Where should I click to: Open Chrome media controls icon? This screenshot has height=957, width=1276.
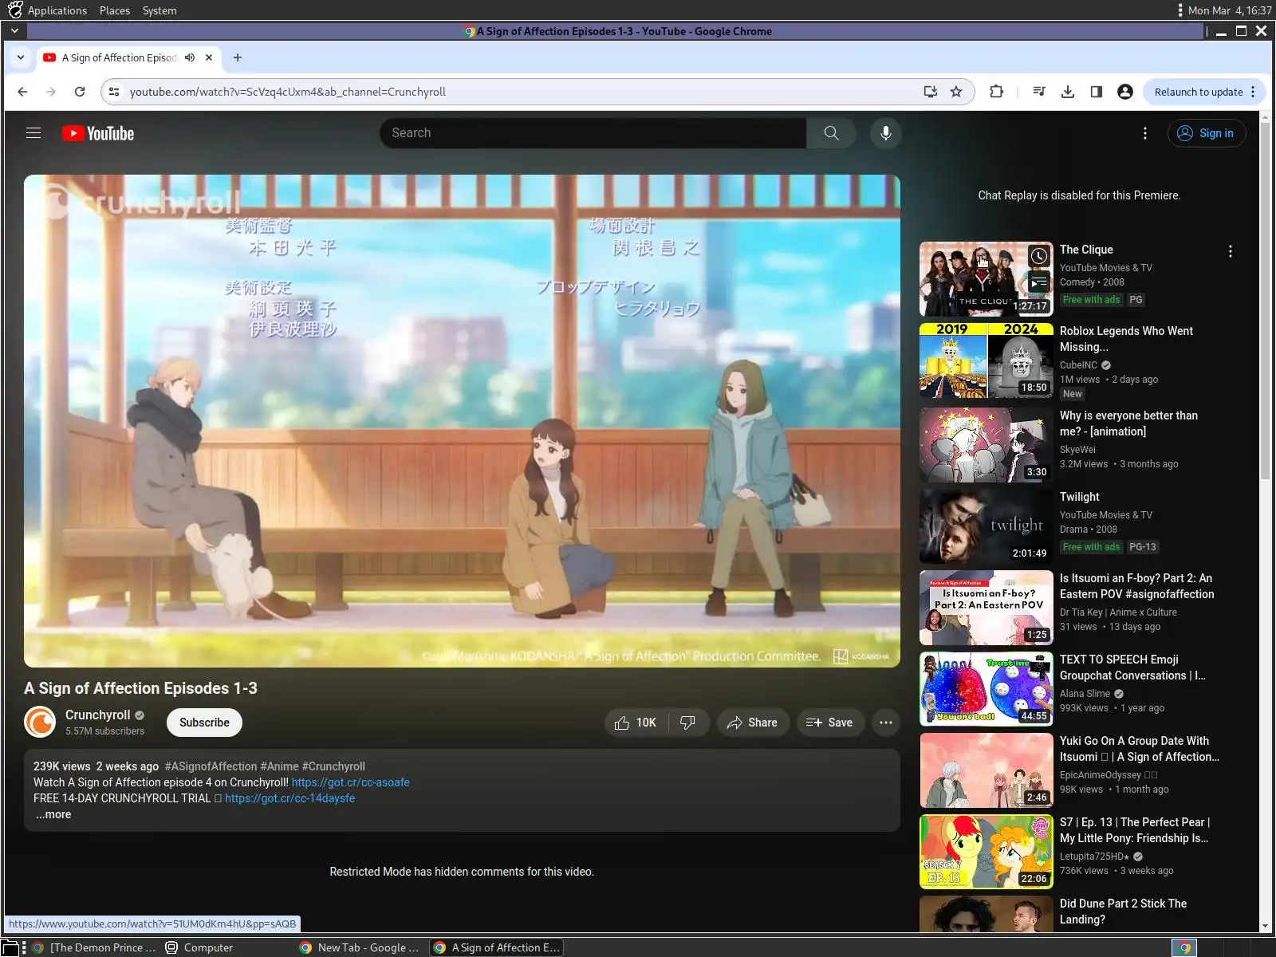1039,92
